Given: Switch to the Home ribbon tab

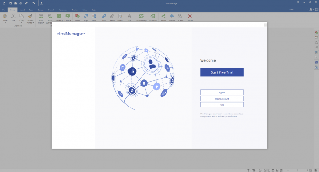Looking at the screenshot, I should pos(12,10).
